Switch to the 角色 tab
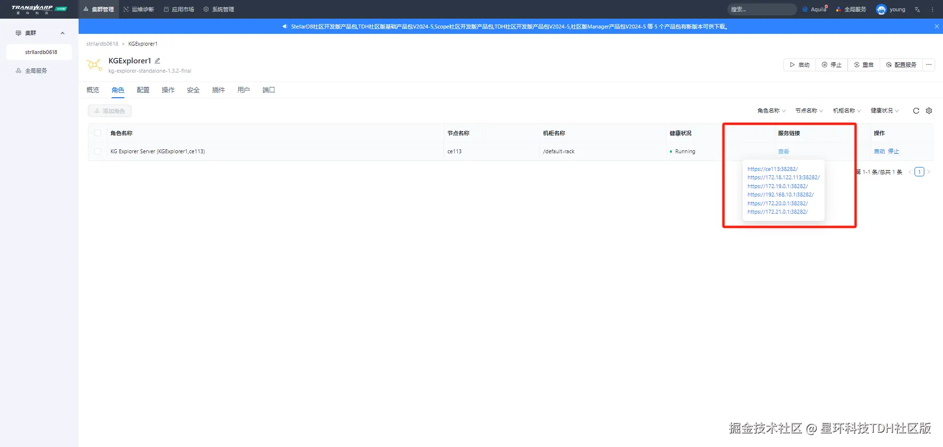The width and height of the screenshot is (943, 447). (x=118, y=90)
